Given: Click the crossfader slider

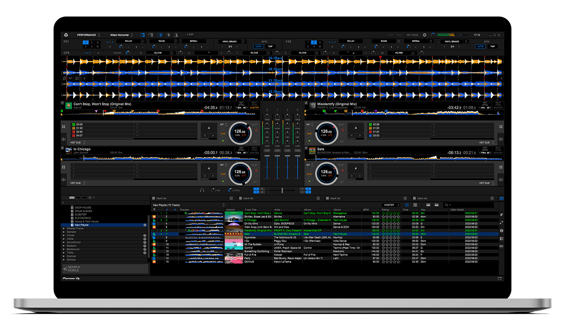Looking at the screenshot, I should coord(282,190).
